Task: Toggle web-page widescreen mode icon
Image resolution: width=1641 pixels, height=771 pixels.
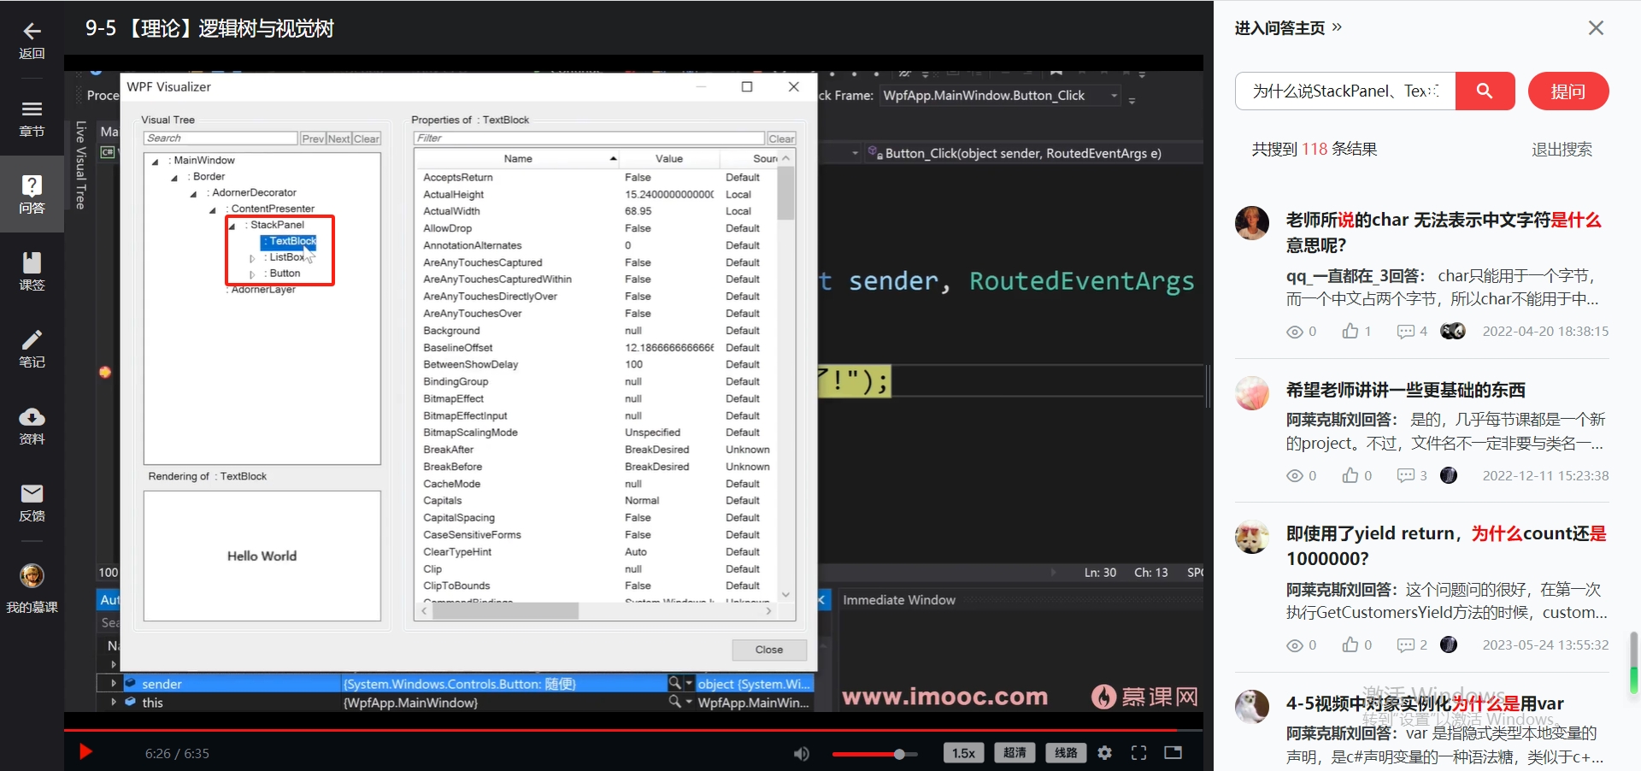Action: point(1173,753)
